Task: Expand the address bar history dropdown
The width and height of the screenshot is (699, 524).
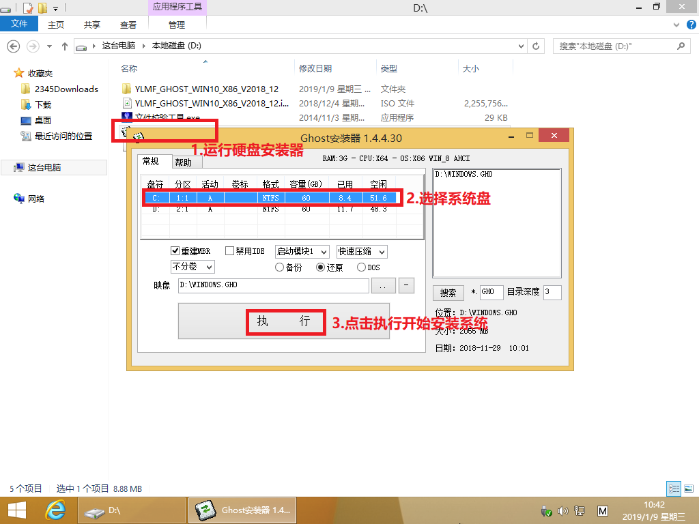Action: tap(521, 46)
